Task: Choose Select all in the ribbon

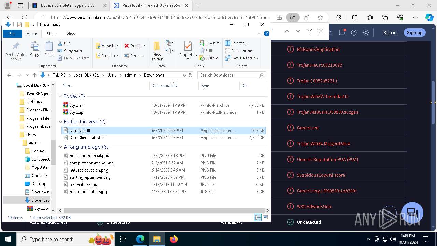Action: (x=236, y=43)
